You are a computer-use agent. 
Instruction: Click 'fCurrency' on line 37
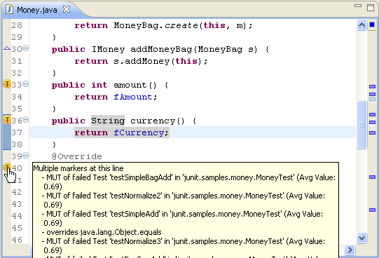click(x=139, y=133)
